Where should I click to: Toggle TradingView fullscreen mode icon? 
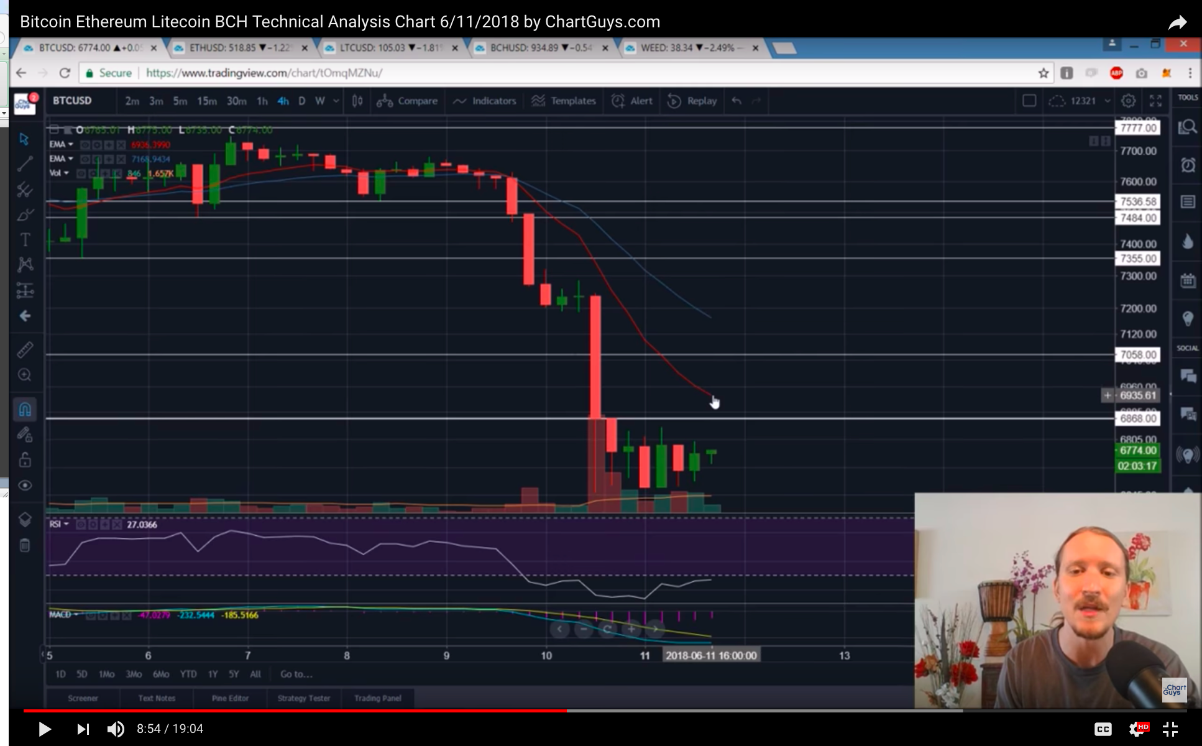[x=1155, y=101]
